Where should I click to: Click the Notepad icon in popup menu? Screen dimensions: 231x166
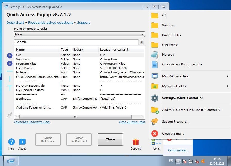155,55
